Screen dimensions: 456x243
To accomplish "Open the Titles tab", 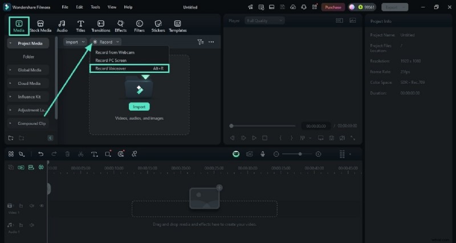I will point(80,26).
